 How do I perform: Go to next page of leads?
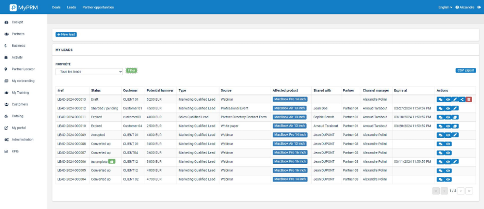(461, 191)
